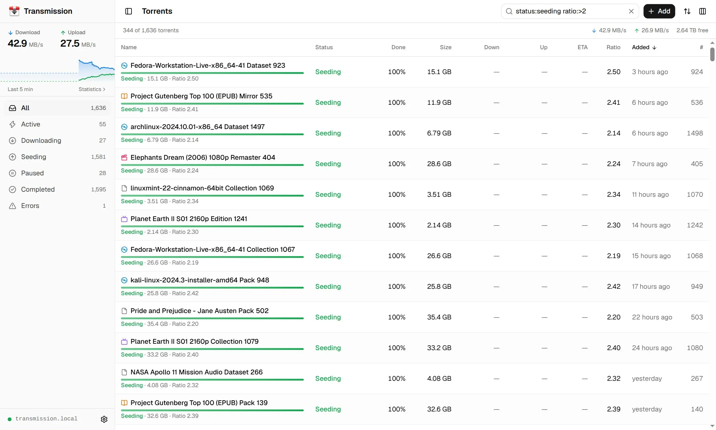Click the Add torrent button
The image size is (716, 430).
[659, 11]
